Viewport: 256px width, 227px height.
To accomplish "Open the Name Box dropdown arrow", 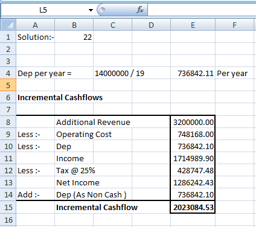I will point(91,10).
